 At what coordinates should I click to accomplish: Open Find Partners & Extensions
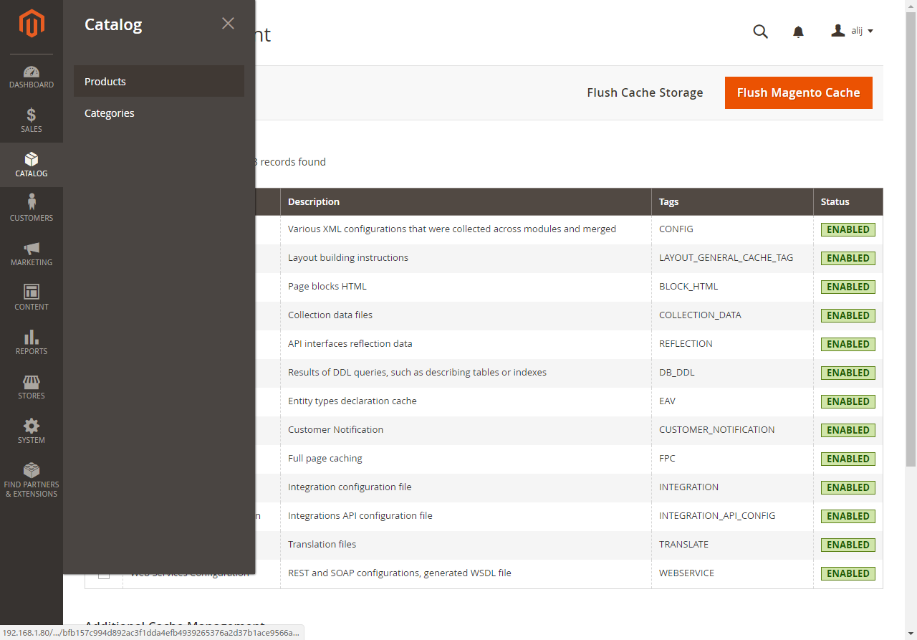[x=32, y=480]
